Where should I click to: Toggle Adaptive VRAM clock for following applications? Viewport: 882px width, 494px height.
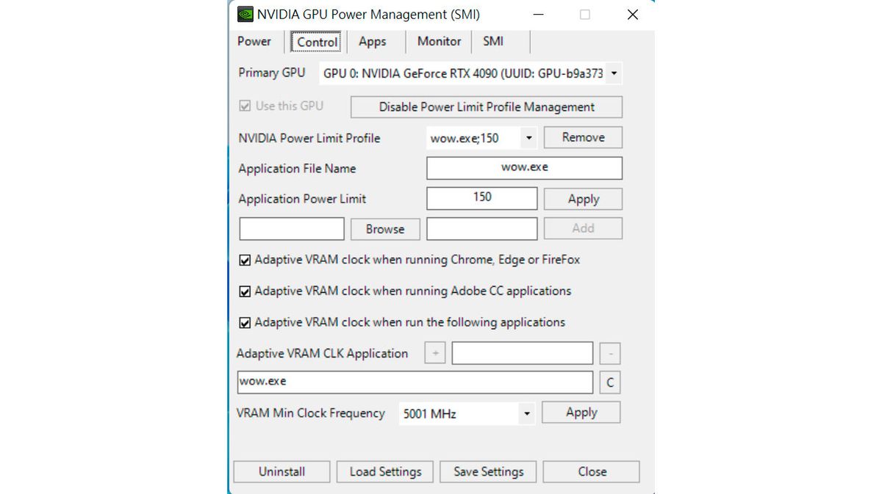point(245,322)
